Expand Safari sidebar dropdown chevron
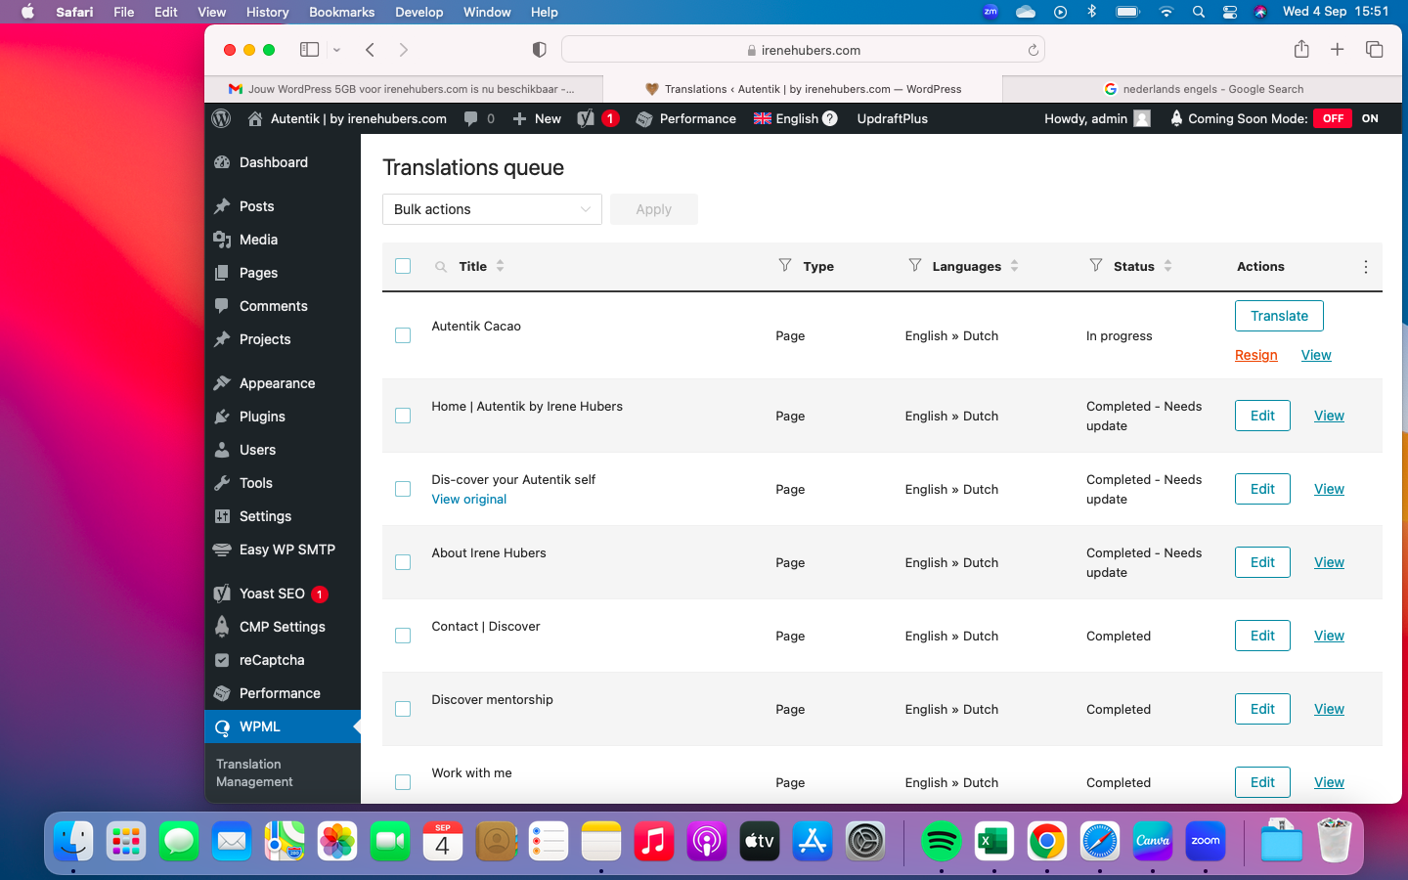 (336, 49)
